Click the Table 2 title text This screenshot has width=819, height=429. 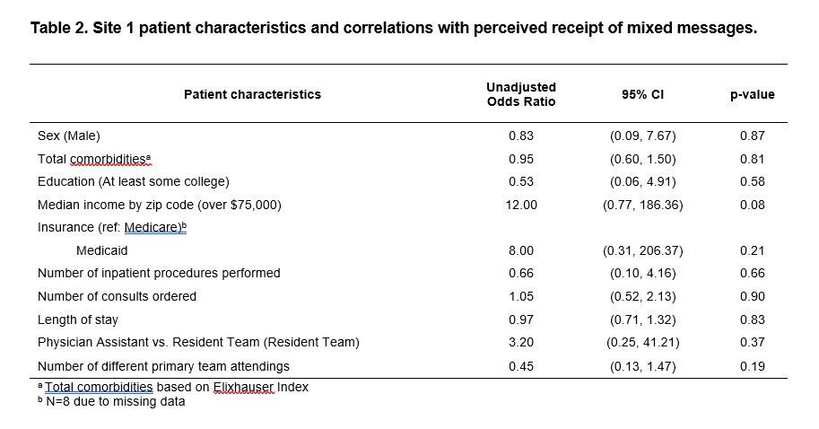(x=394, y=29)
